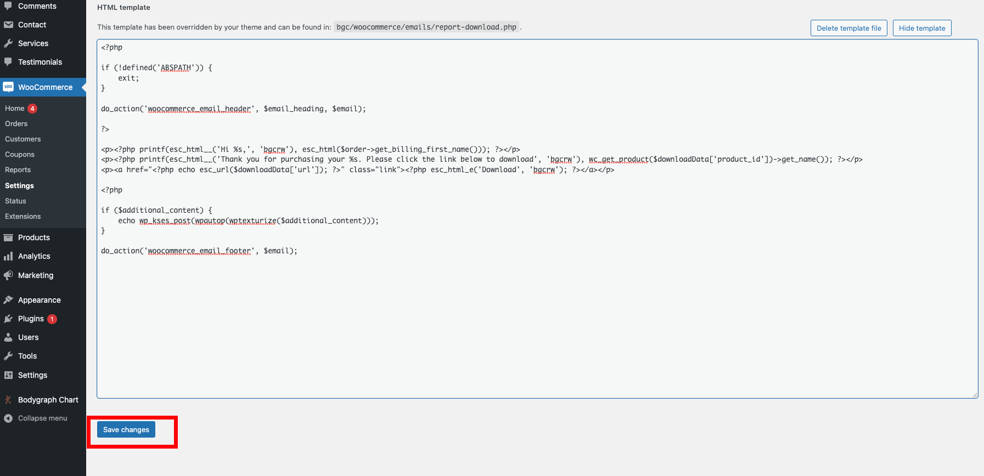Click the woocommerce_email_footer do_action line
The width and height of the screenshot is (984, 476).
[199, 251]
